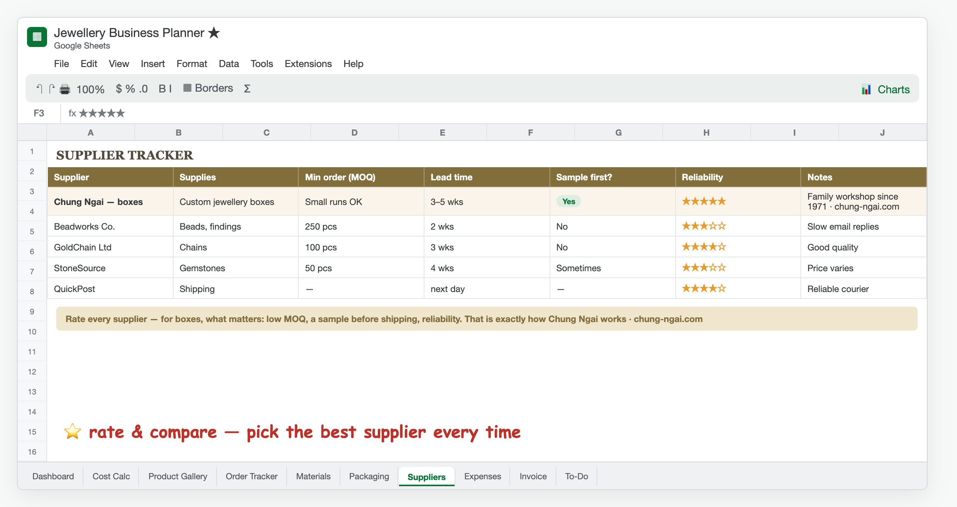This screenshot has width=957, height=507.
Task: Switch to the Invoice sheet tab
Action: 533,476
